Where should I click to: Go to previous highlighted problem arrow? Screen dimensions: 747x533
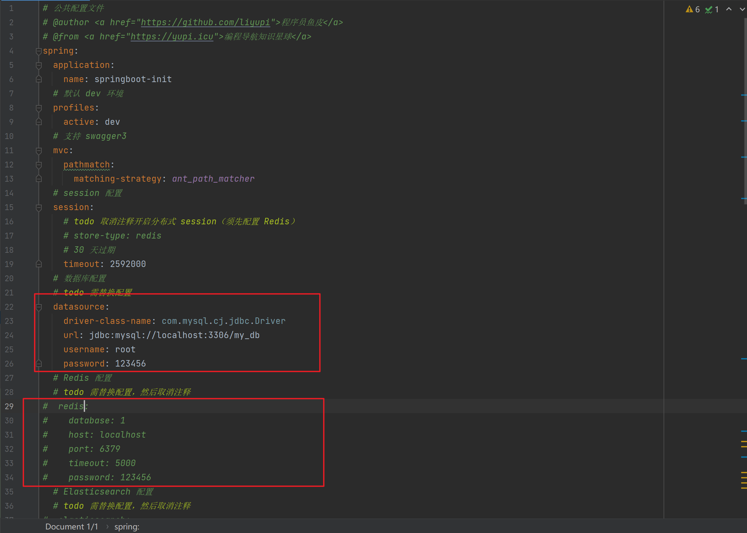coord(729,9)
